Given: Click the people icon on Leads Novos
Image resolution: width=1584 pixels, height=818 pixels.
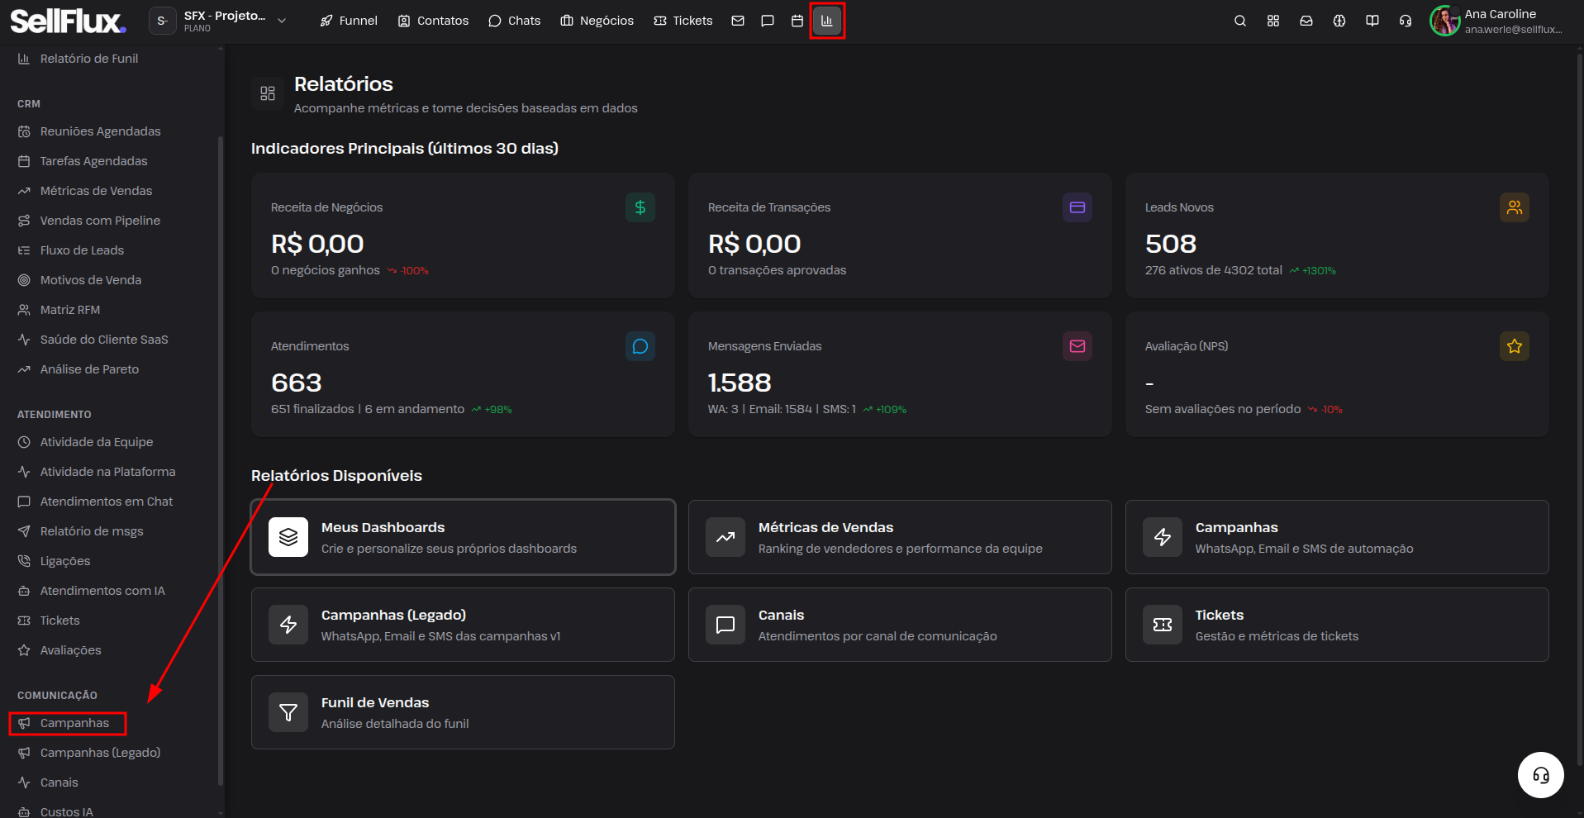Looking at the screenshot, I should pos(1515,207).
